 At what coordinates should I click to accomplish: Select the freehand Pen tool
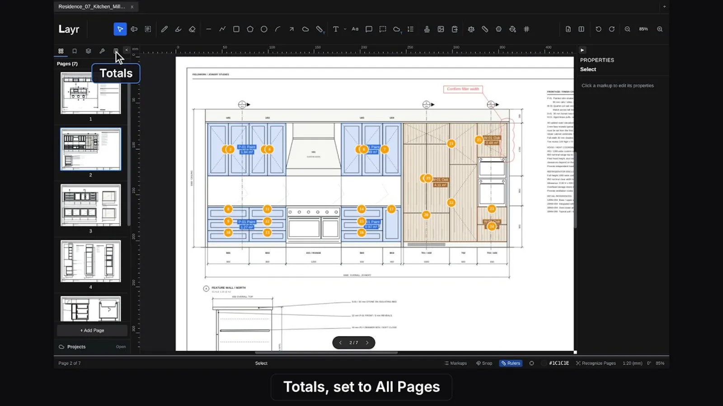[164, 29]
